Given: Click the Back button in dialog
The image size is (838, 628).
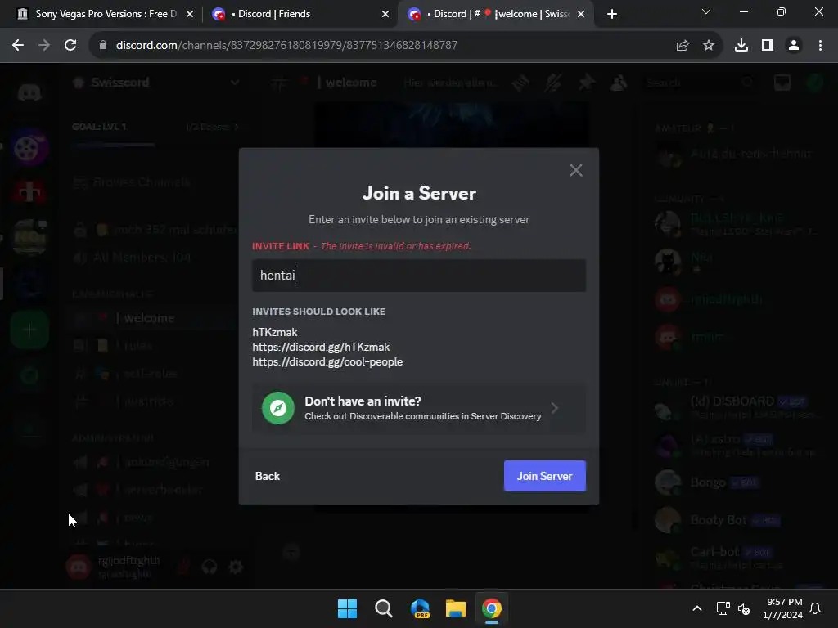Looking at the screenshot, I should click(268, 476).
